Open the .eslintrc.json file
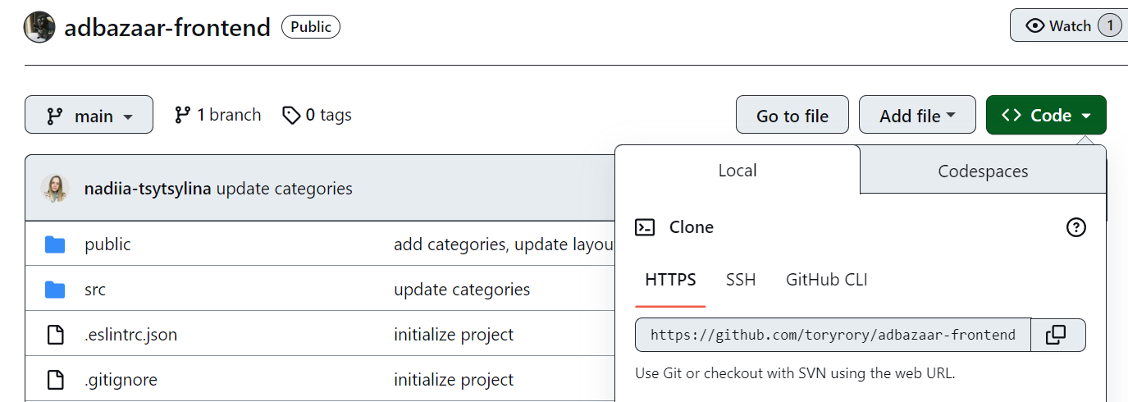Image resolution: width=1128 pixels, height=402 pixels. click(x=130, y=335)
